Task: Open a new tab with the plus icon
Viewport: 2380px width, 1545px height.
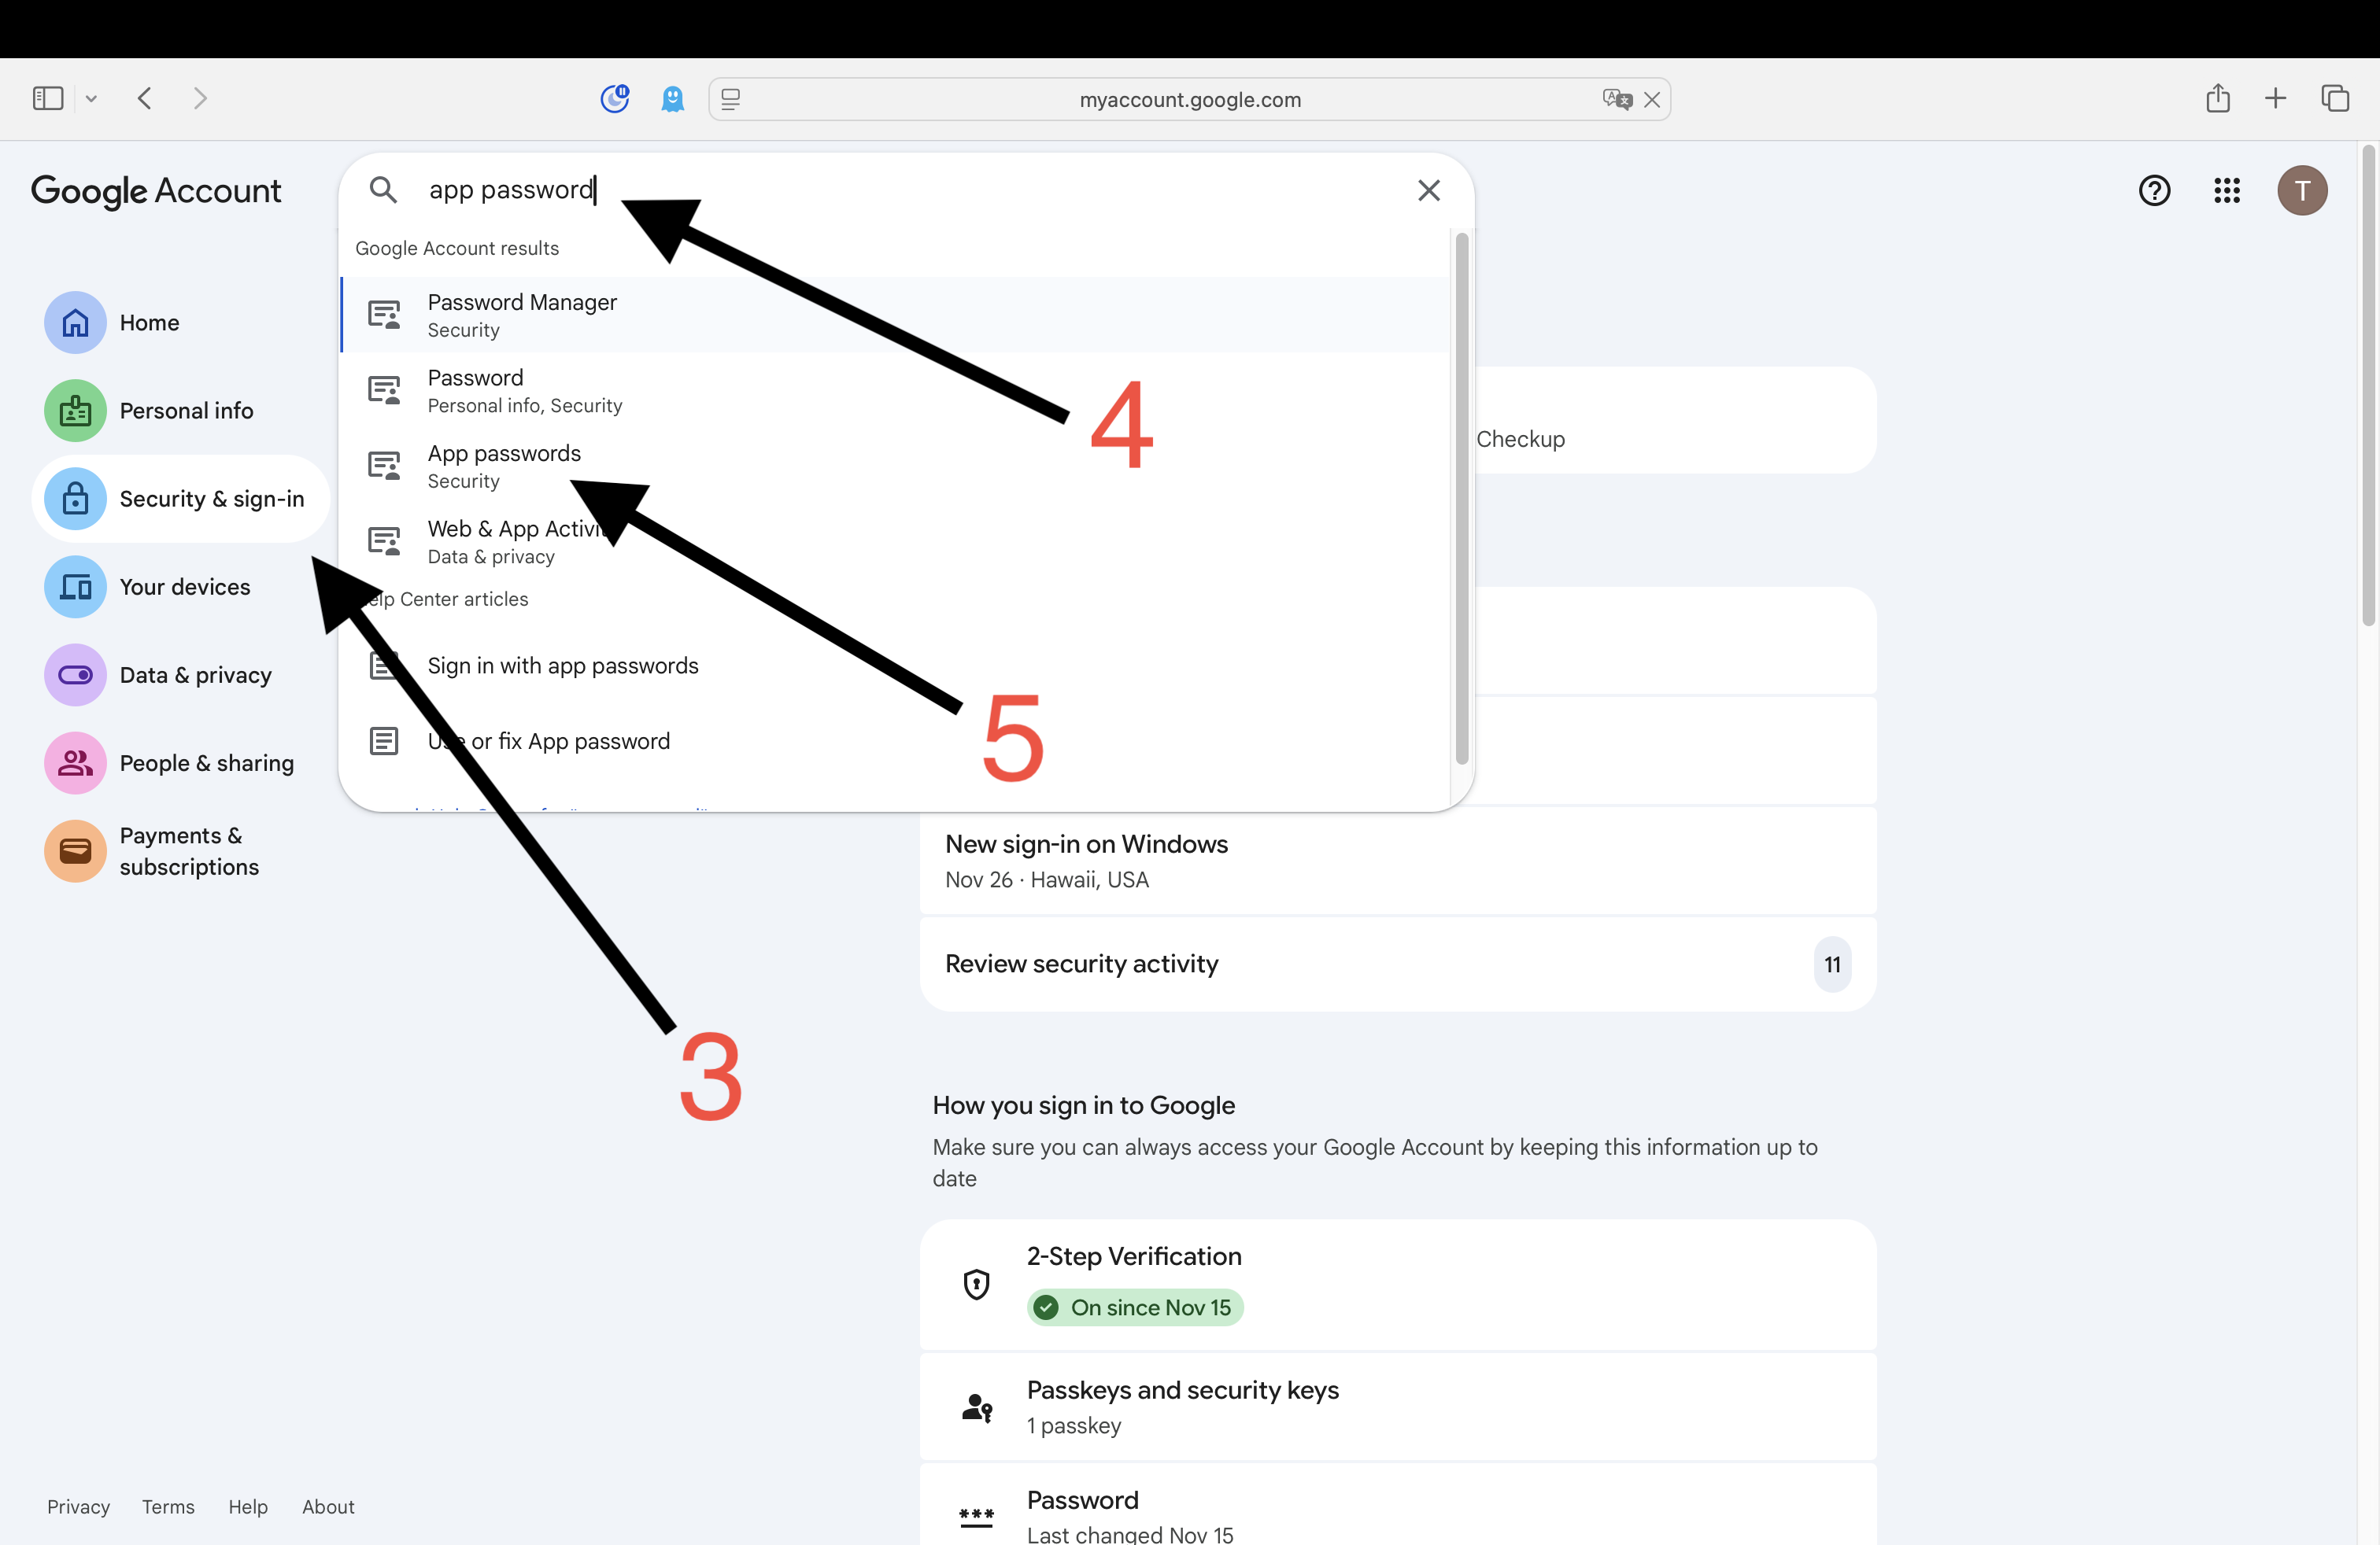Action: point(2275,98)
